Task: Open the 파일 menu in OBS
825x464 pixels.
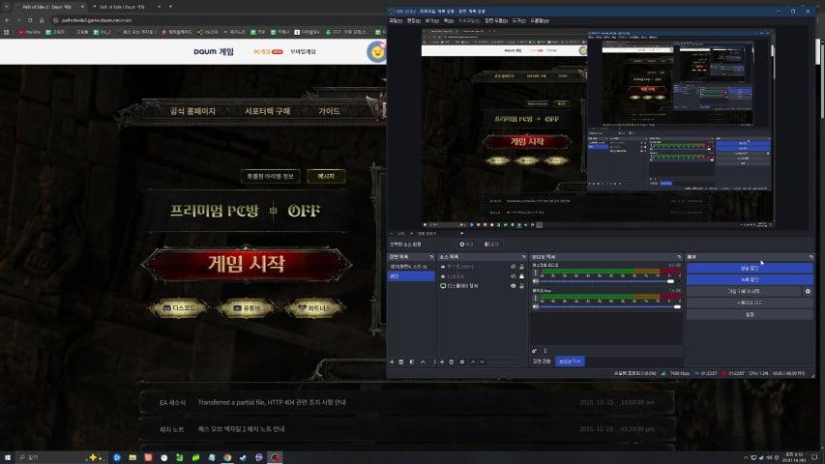Action: coord(395,20)
